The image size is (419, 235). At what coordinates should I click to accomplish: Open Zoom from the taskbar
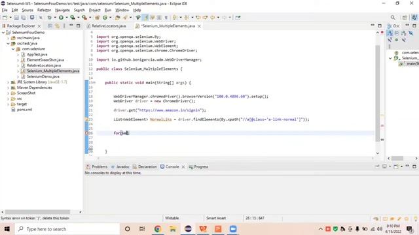pyautogui.click(x=233, y=229)
